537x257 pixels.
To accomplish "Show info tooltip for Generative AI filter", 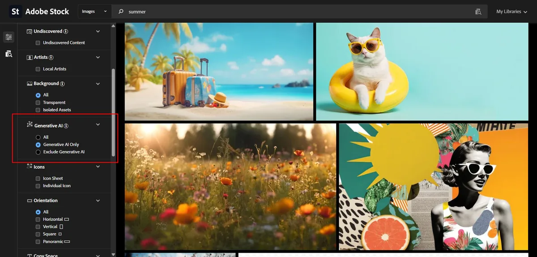I will (66, 126).
